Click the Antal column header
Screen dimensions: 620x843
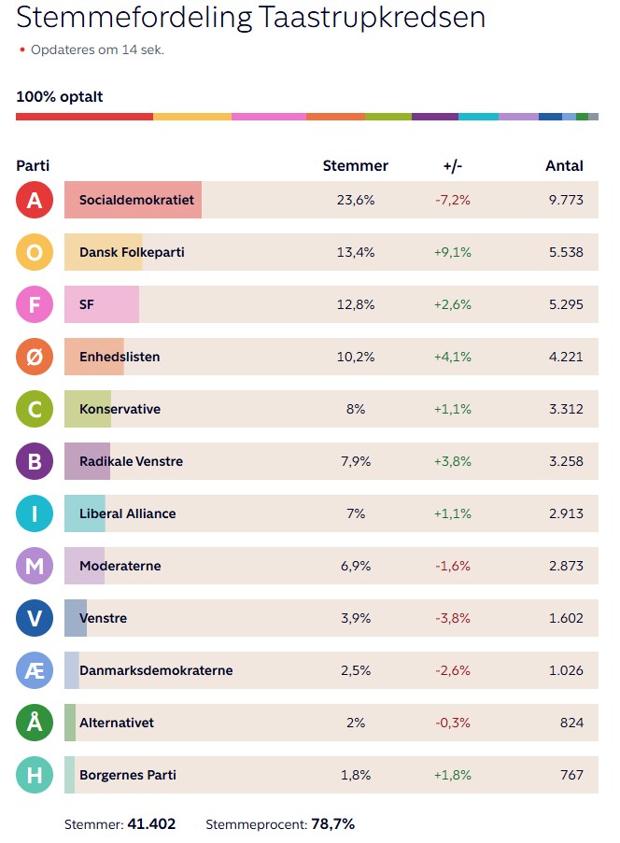pos(564,165)
